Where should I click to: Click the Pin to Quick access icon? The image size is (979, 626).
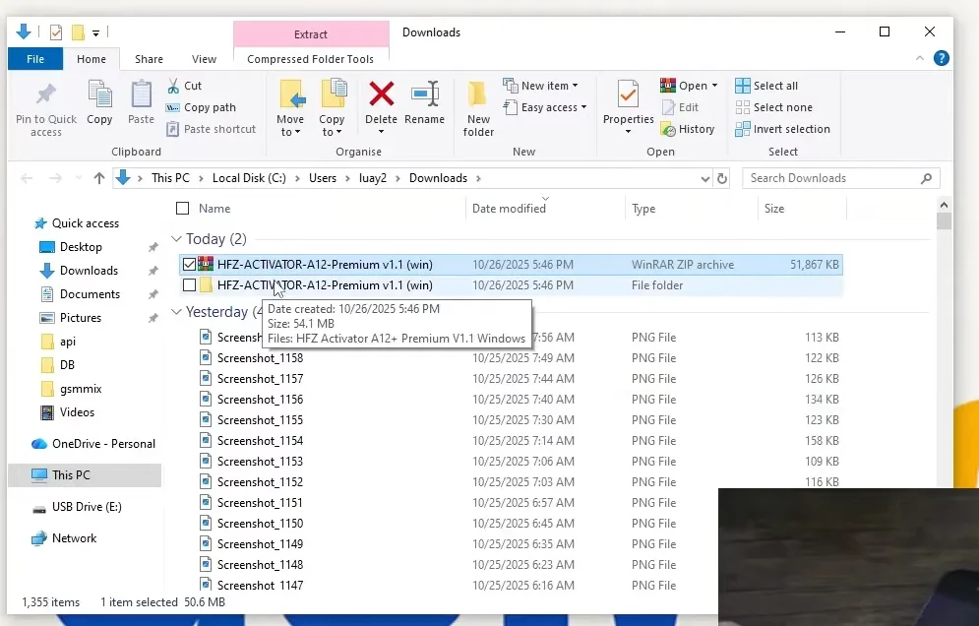click(45, 94)
